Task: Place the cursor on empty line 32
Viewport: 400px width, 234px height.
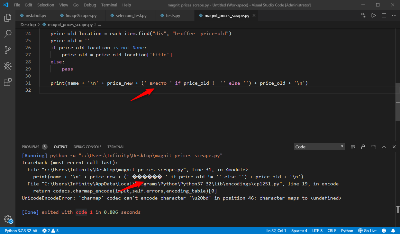Action: 217,90
